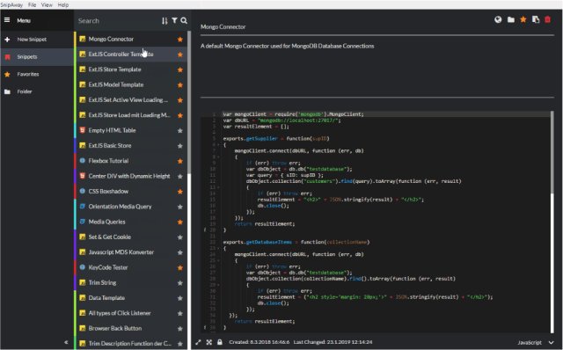Select ExtJS Set Active View Loading snippet
Image resolution: width=563 pixels, height=350 pixels.
pyautogui.click(x=131, y=99)
